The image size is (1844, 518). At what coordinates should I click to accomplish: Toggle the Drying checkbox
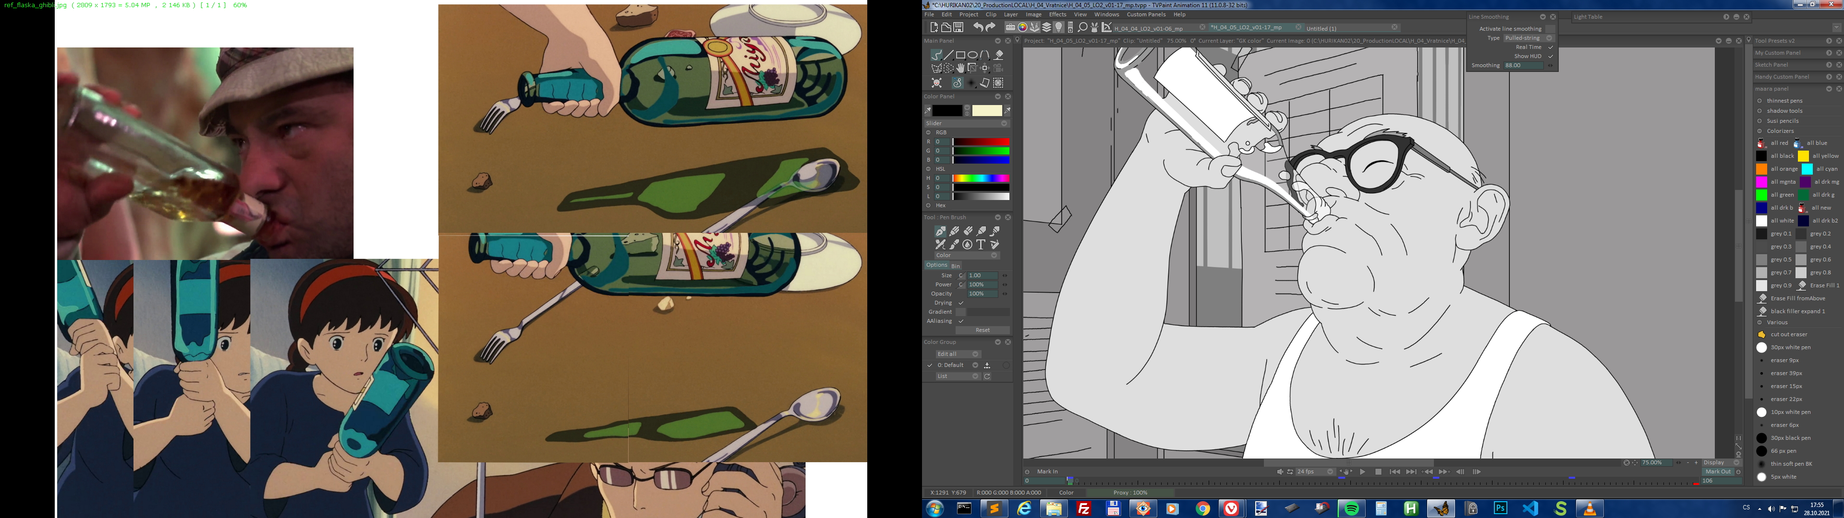coord(960,303)
